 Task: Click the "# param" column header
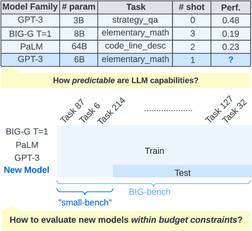tap(78, 7)
